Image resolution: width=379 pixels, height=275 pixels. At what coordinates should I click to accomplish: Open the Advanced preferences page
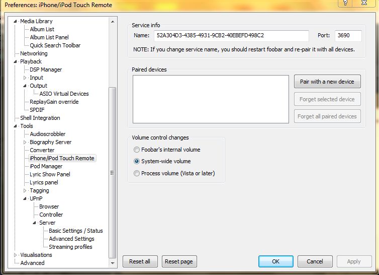click(32, 263)
